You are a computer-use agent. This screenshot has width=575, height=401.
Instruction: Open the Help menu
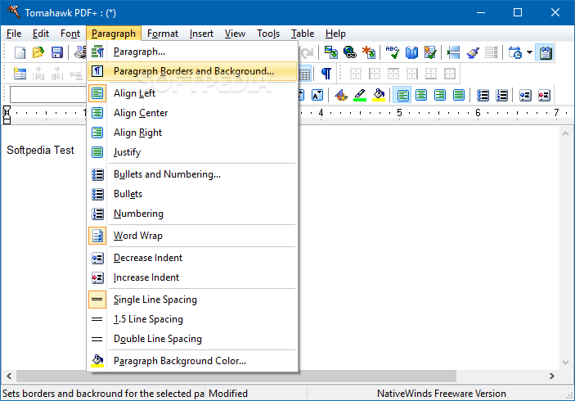pyautogui.click(x=335, y=34)
